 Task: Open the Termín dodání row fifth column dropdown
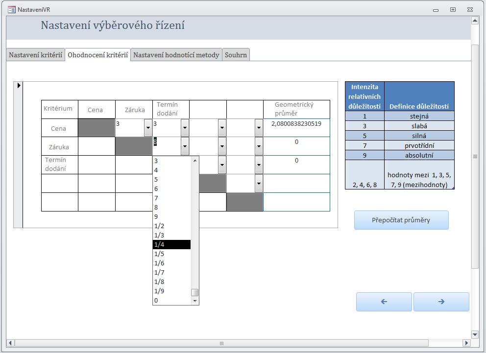pos(259,165)
